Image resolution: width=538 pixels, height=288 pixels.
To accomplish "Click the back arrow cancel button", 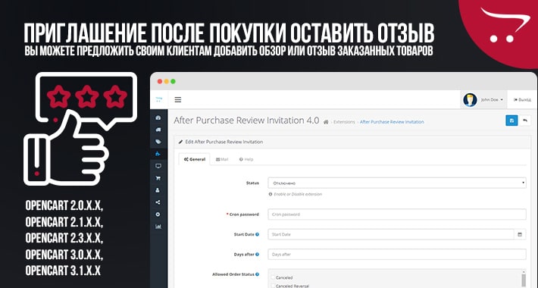I will pyautogui.click(x=525, y=121).
